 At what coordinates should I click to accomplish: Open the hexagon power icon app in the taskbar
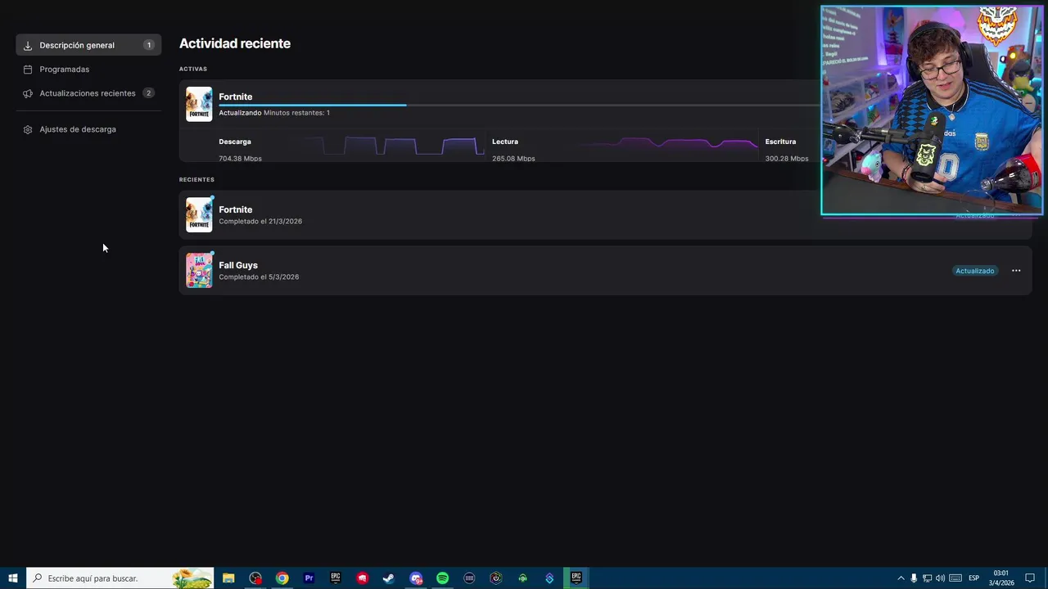496,578
